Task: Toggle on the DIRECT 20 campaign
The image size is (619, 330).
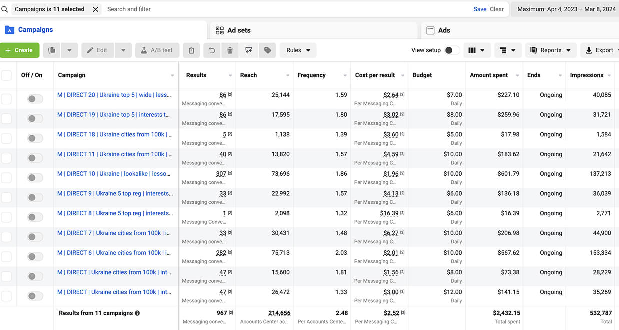Action: tap(35, 99)
